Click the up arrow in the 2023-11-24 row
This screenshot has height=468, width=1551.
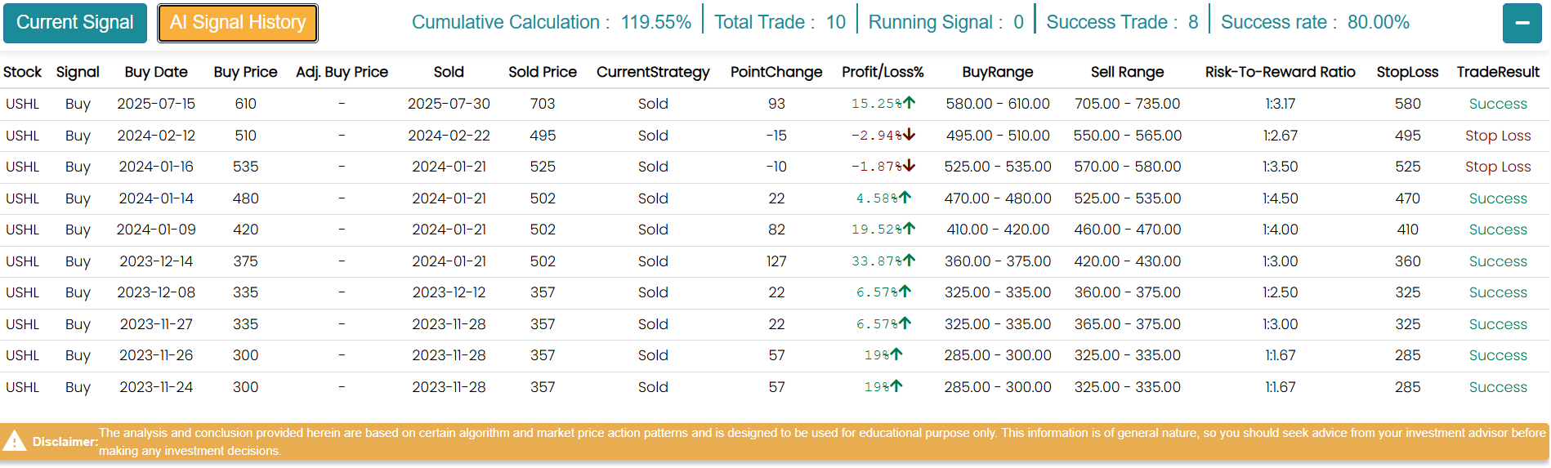[x=896, y=386]
